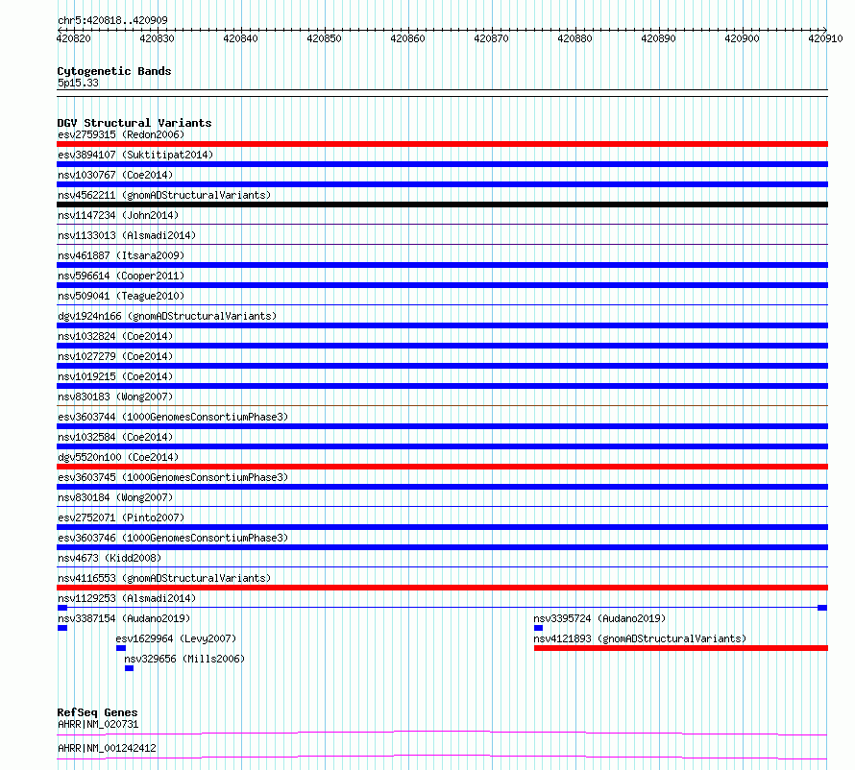Click ruler position 420850
The width and height of the screenshot is (855, 770).
[x=325, y=38]
